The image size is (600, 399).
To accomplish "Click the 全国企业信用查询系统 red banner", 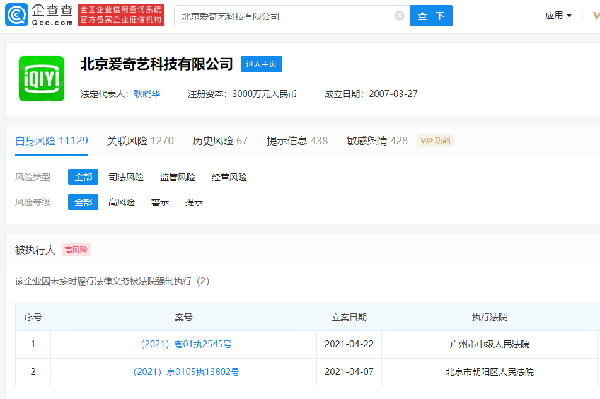I will point(121,15).
